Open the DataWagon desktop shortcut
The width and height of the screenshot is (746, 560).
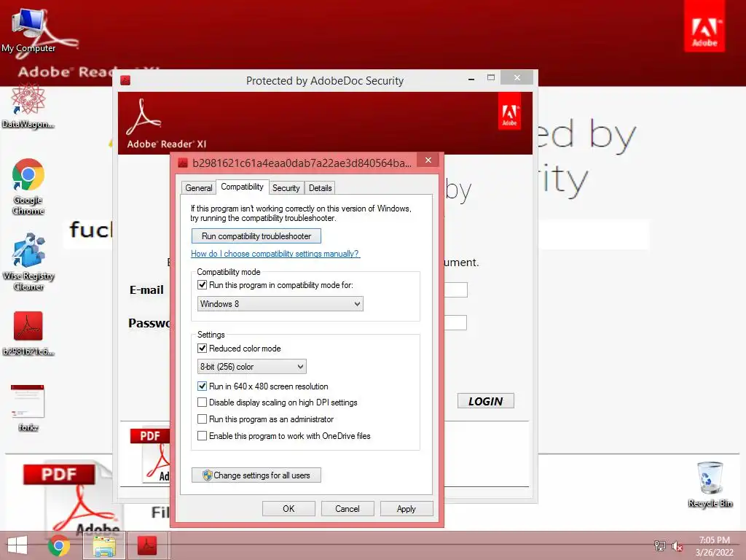point(28,106)
